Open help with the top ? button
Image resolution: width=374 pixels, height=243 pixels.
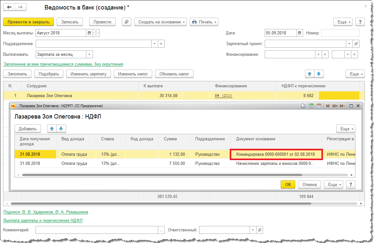point(360,22)
